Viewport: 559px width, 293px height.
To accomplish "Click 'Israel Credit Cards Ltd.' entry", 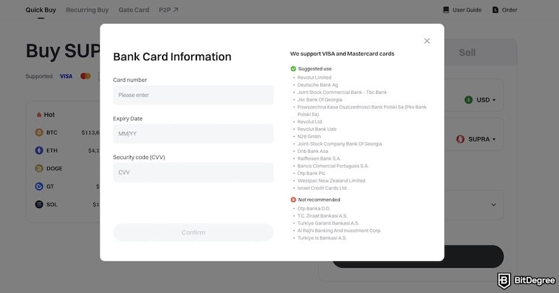I will click(322, 188).
